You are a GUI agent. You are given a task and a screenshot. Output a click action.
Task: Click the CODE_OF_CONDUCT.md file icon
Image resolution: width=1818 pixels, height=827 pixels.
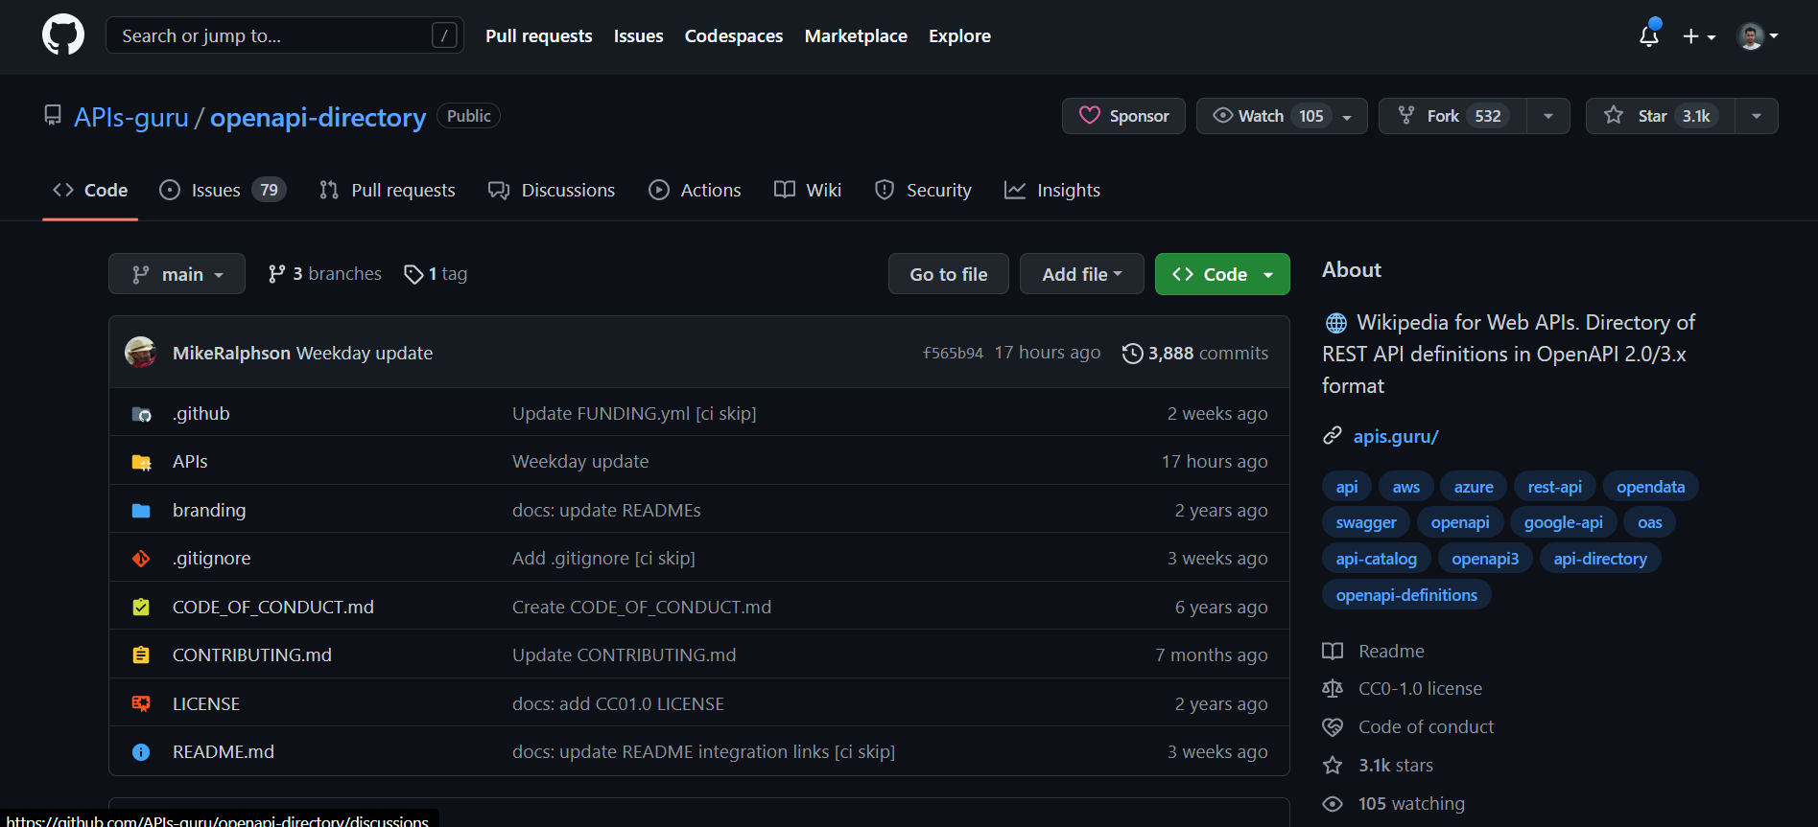141,608
